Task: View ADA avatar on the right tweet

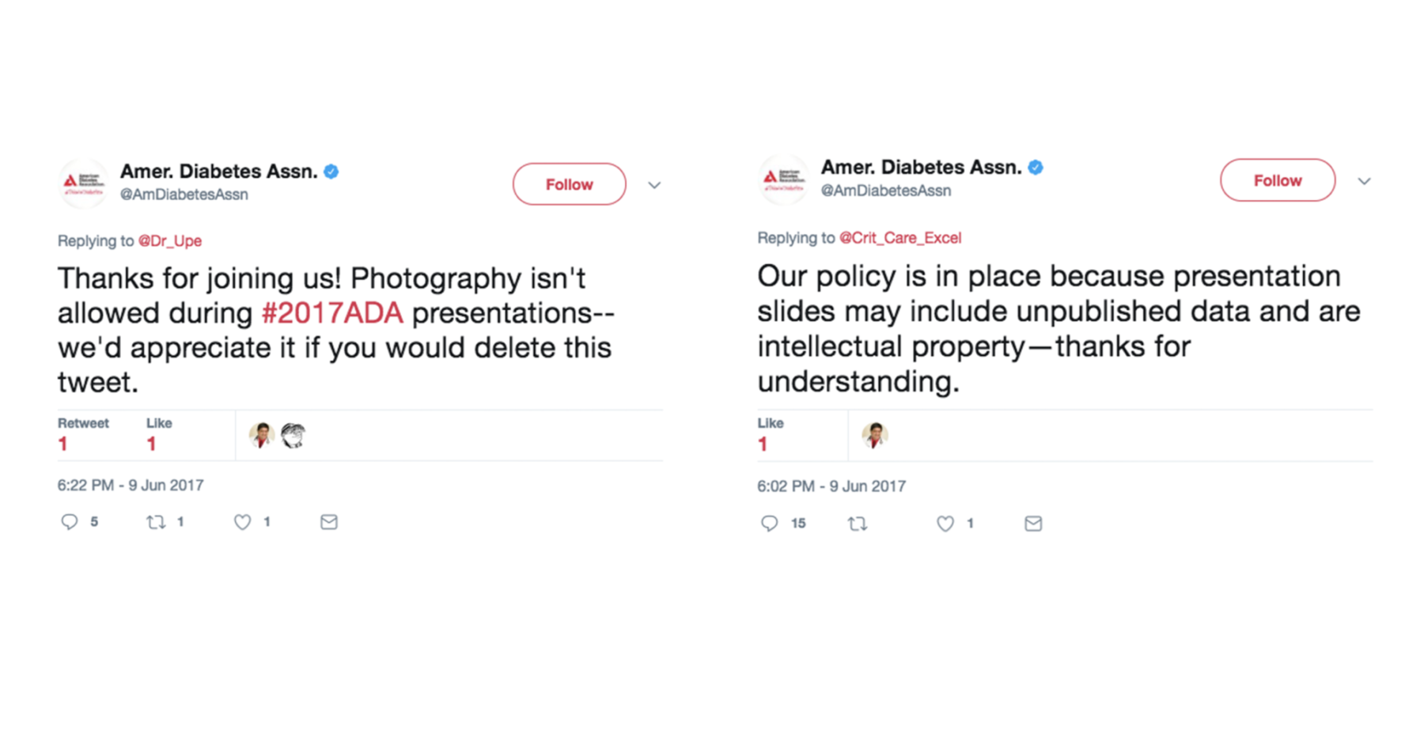Action: 782,180
